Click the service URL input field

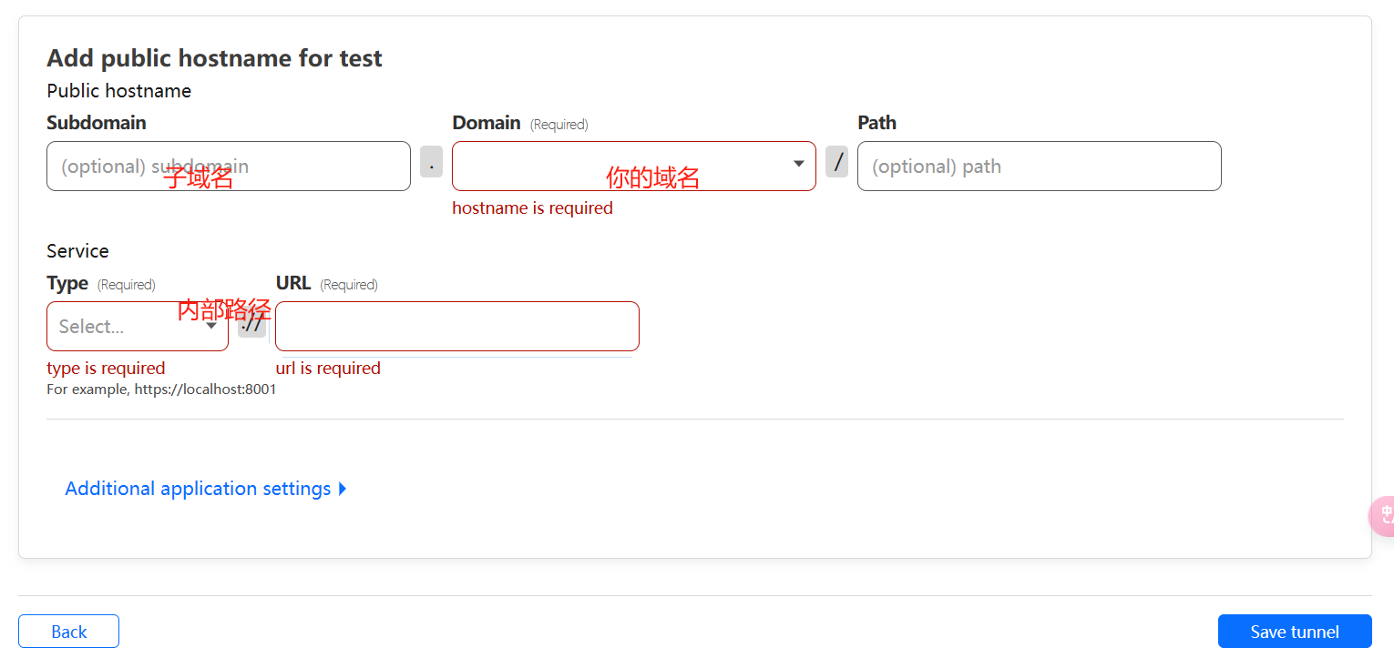coord(456,326)
